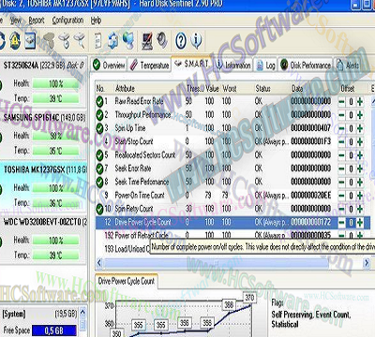Click green check icon for Spin Retry Count
The height and width of the screenshot is (337, 375).
click(x=99, y=209)
